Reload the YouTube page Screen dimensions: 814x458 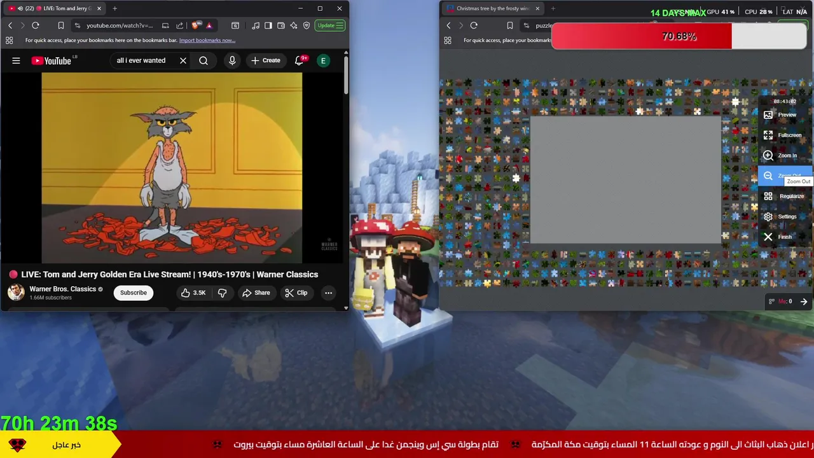click(36, 25)
